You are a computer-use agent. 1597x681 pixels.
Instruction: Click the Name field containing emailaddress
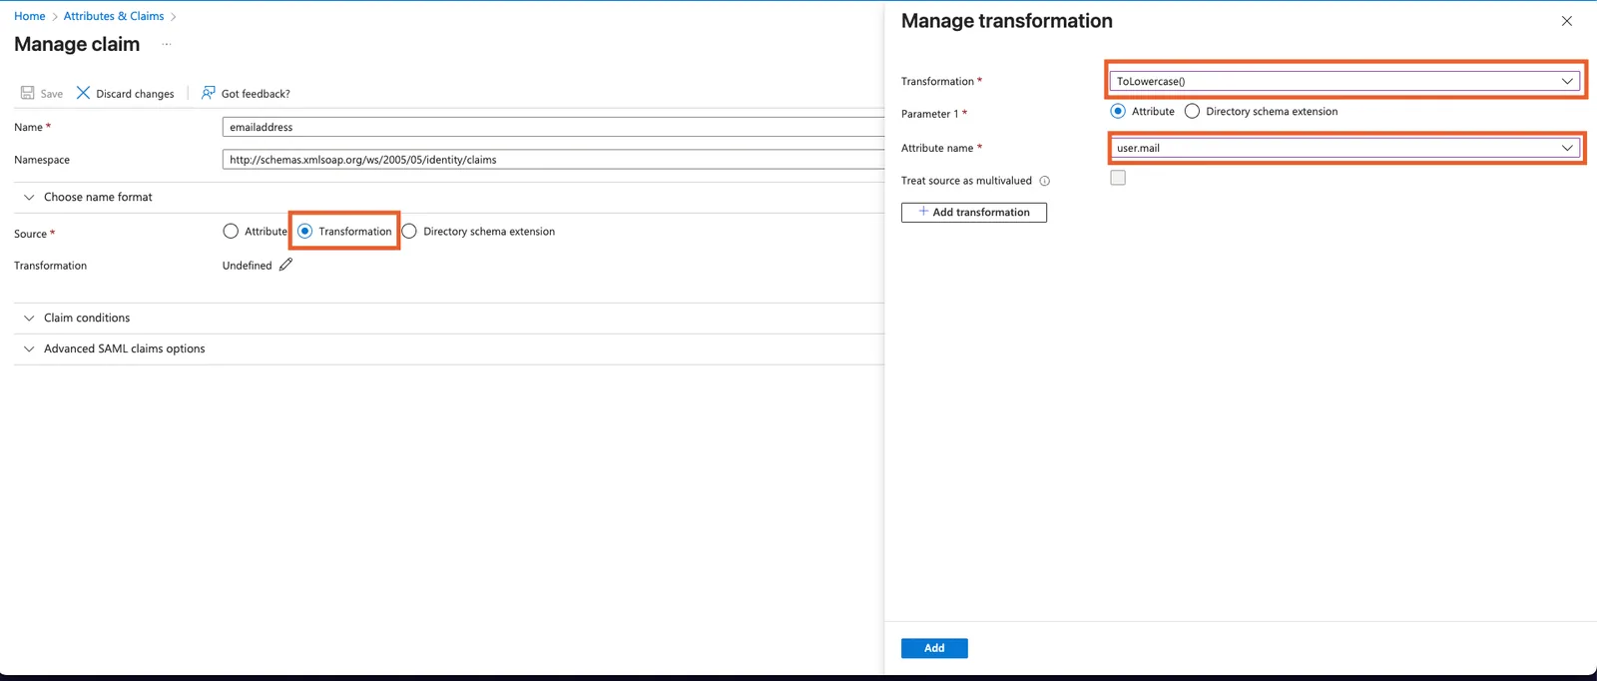pyautogui.click(x=553, y=127)
